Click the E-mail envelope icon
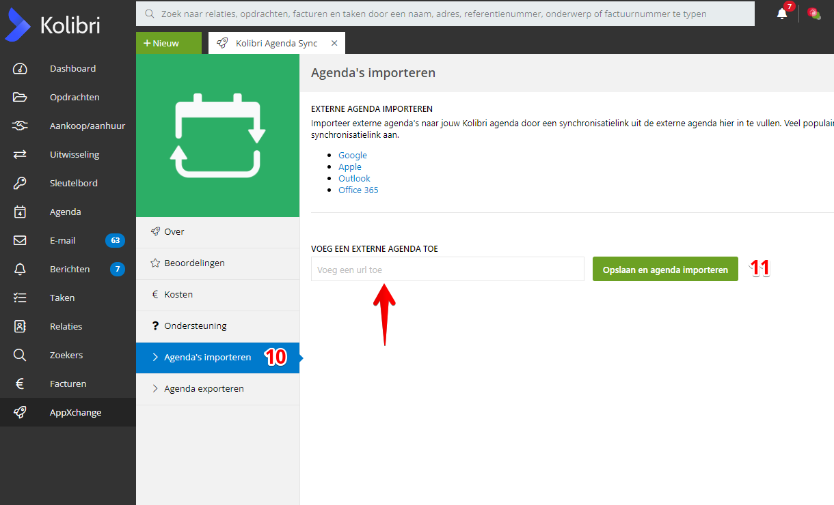 tap(20, 240)
